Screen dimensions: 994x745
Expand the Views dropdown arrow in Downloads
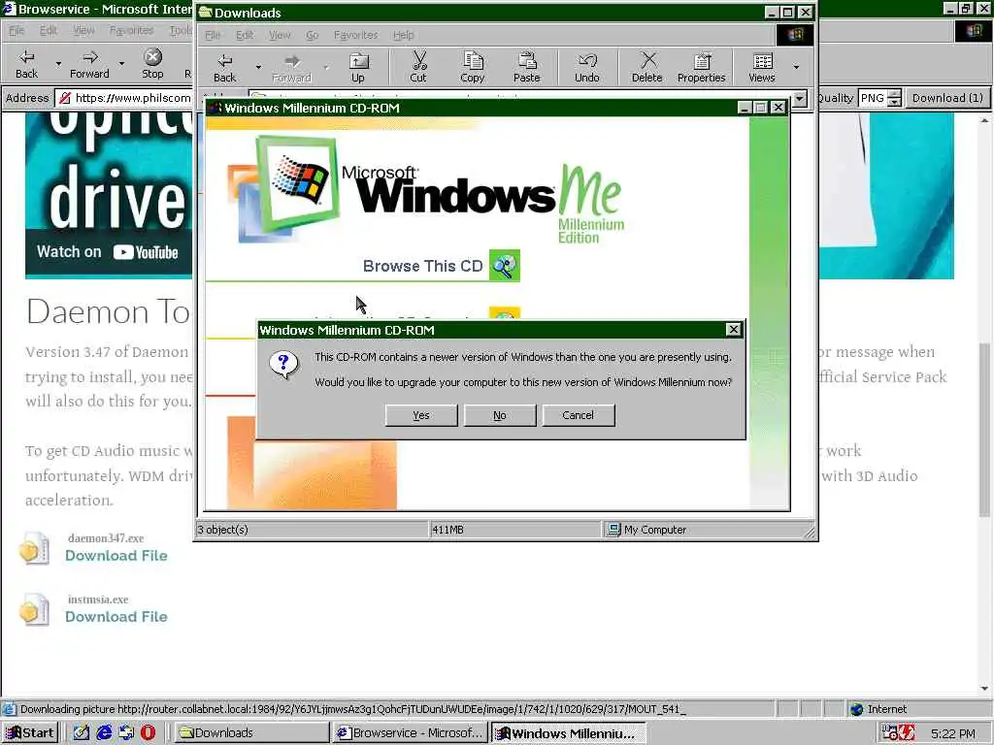[796, 67]
